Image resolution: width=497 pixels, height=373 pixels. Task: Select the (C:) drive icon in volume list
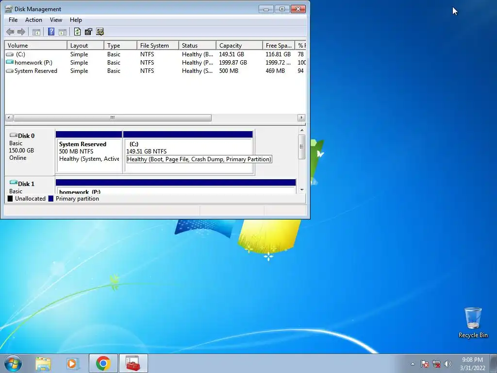pos(10,54)
